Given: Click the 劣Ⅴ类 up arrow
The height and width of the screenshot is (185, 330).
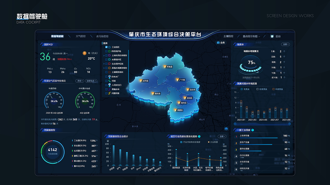Looking at the screenshot, I should pos(284,77).
